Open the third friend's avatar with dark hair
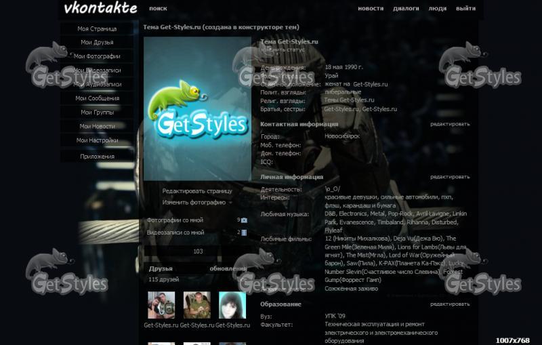 coord(232,306)
